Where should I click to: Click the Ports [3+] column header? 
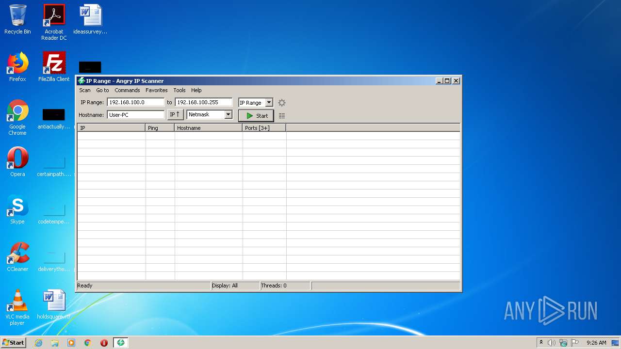[x=264, y=128]
